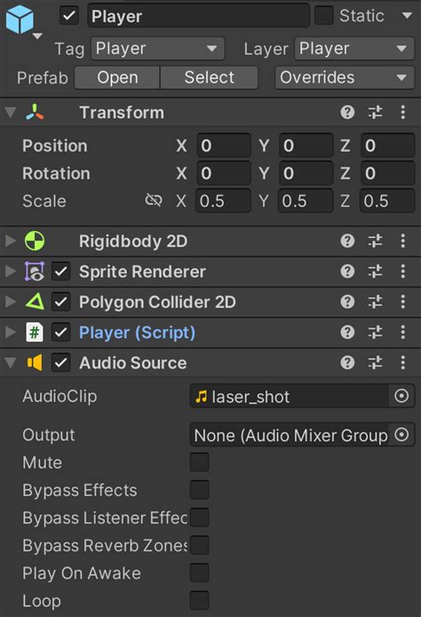Viewport: 421px width, 617px height.
Task: Open Audio Source three-dot menu
Action: tap(402, 362)
